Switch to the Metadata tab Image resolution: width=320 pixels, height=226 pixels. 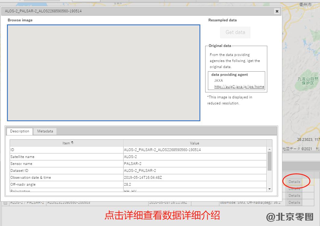45,131
